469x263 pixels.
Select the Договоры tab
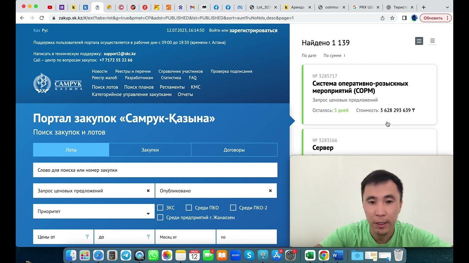[x=234, y=150]
